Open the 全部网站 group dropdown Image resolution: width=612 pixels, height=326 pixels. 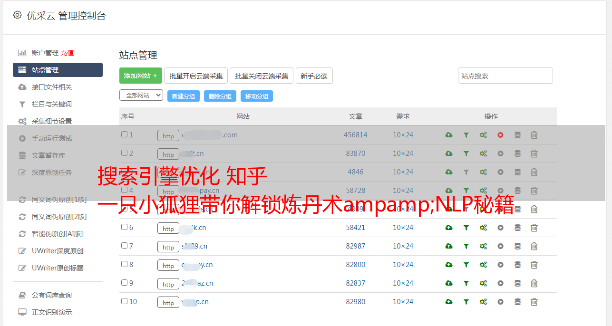point(141,96)
